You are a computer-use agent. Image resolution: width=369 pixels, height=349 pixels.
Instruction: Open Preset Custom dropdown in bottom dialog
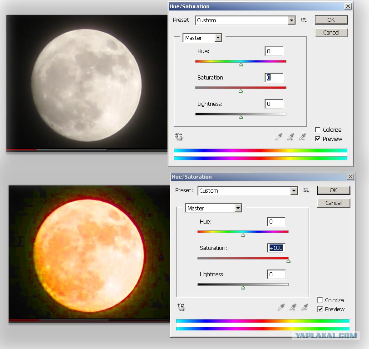(247, 191)
